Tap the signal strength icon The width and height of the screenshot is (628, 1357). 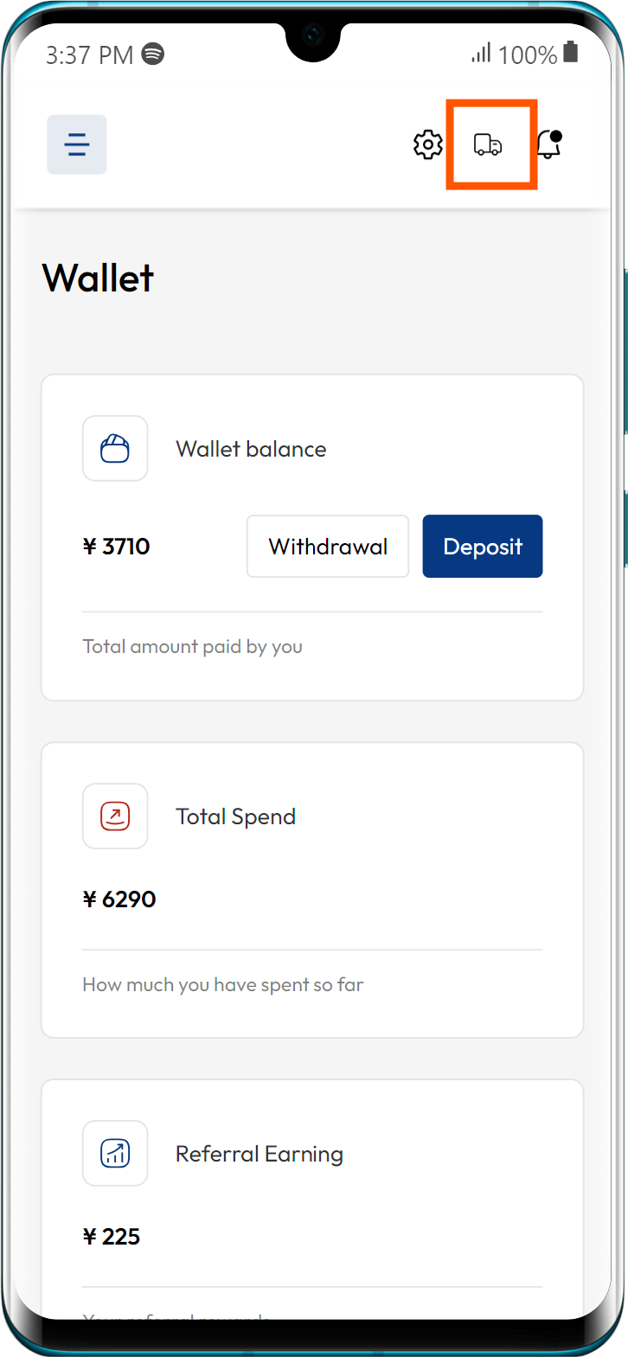(x=481, y=54)
